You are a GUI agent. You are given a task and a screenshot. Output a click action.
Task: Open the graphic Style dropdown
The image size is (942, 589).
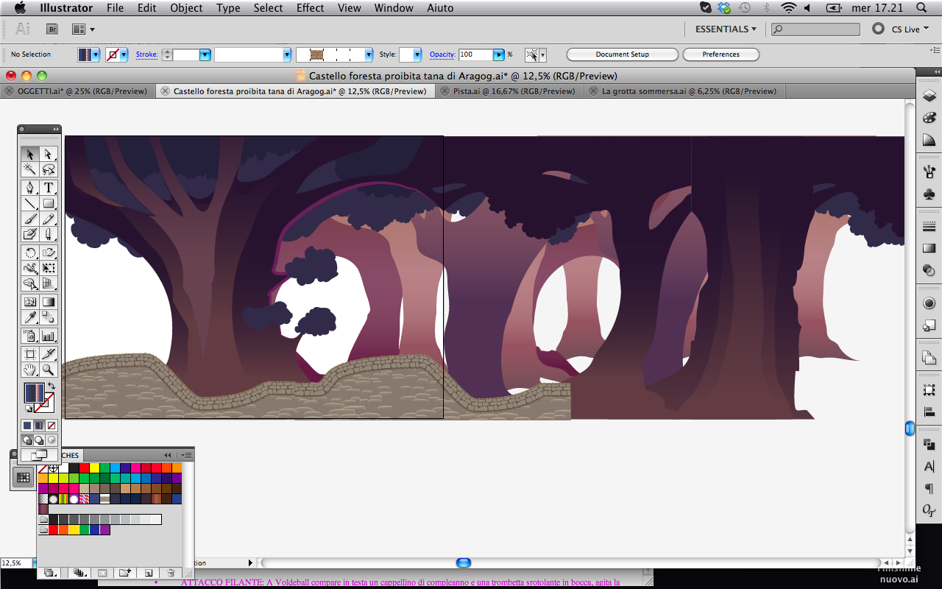pos(417,54)
